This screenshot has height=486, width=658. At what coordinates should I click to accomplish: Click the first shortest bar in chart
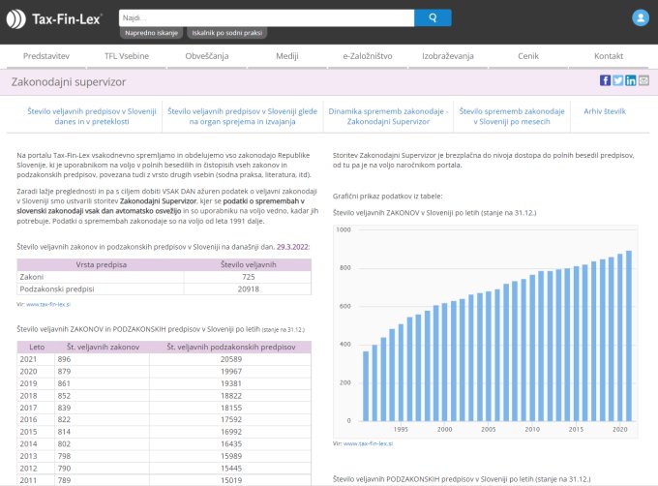366,386
